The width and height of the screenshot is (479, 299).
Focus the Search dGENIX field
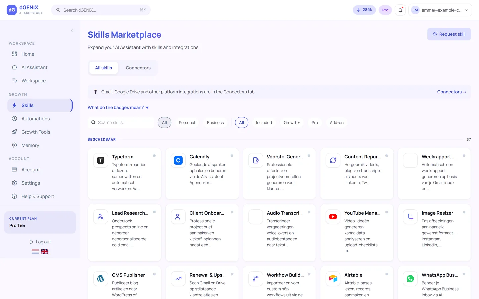pyautogui.click(x=101, y=10)
